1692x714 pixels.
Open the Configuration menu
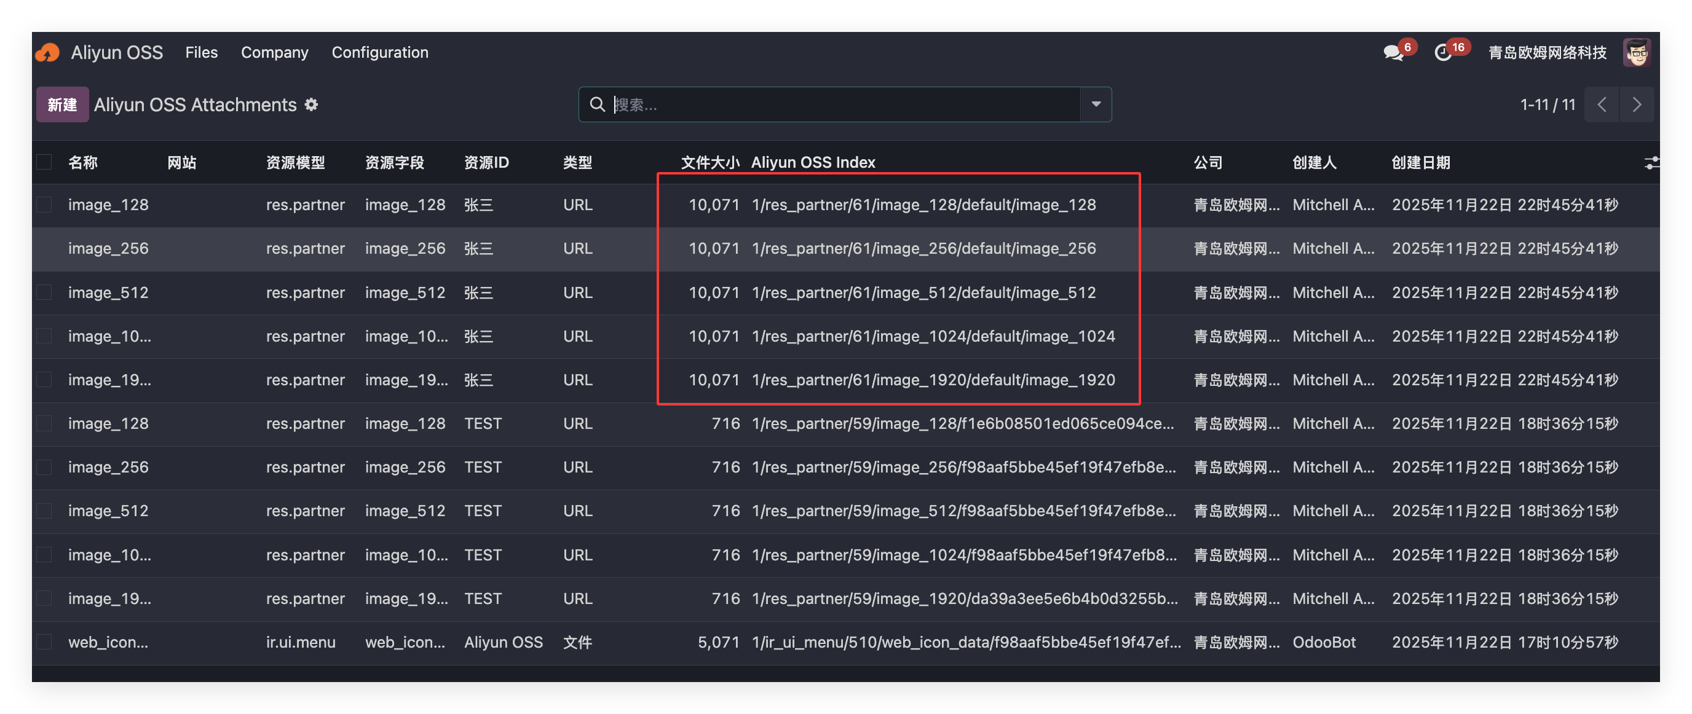379,52
